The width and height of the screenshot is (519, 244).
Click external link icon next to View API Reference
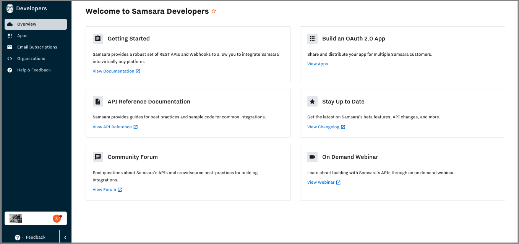point(136,127)
